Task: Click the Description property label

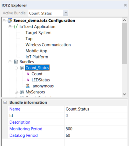Action: 20,122
